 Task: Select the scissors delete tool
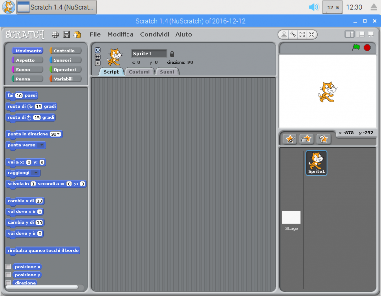click(x=293, y=35)
